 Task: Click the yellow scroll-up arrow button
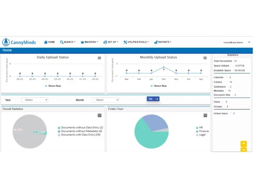[x=244, y=144]
